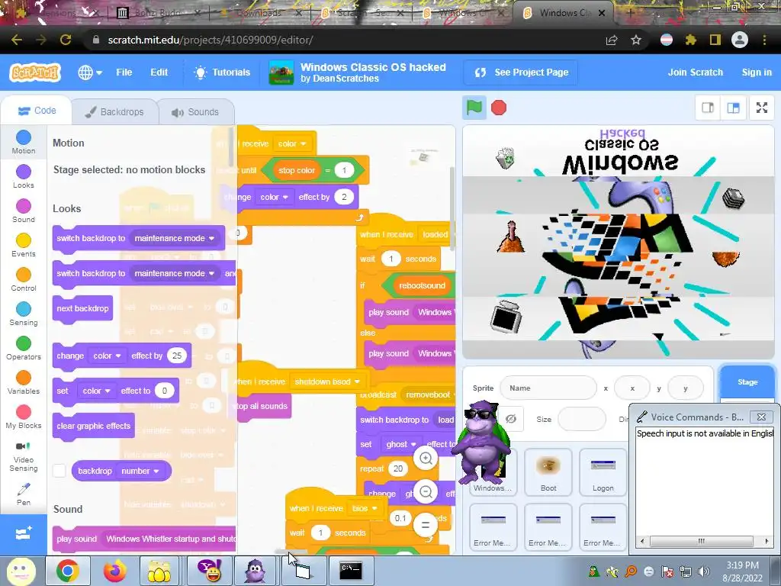Click the clear graphic effects block
This screenshot has width=781, height=586.
click(94, 426)
